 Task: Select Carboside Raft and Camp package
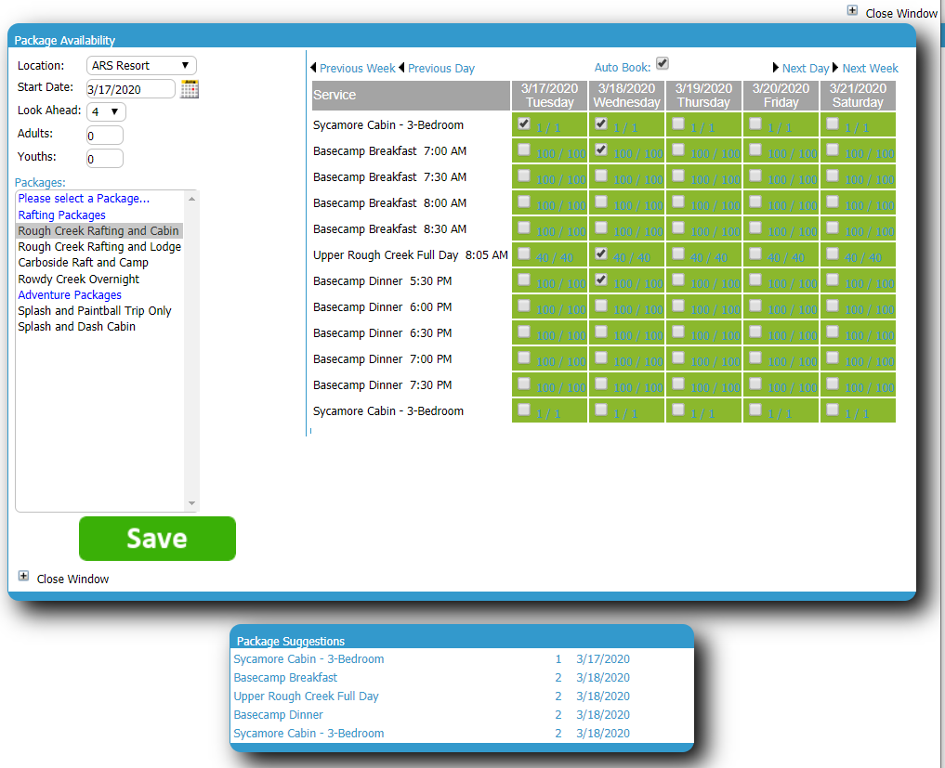[84, 263]
